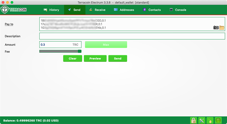This screenshot has width=227, height=124.
Task: Click the seed icon in status bar
Action: 210,120
